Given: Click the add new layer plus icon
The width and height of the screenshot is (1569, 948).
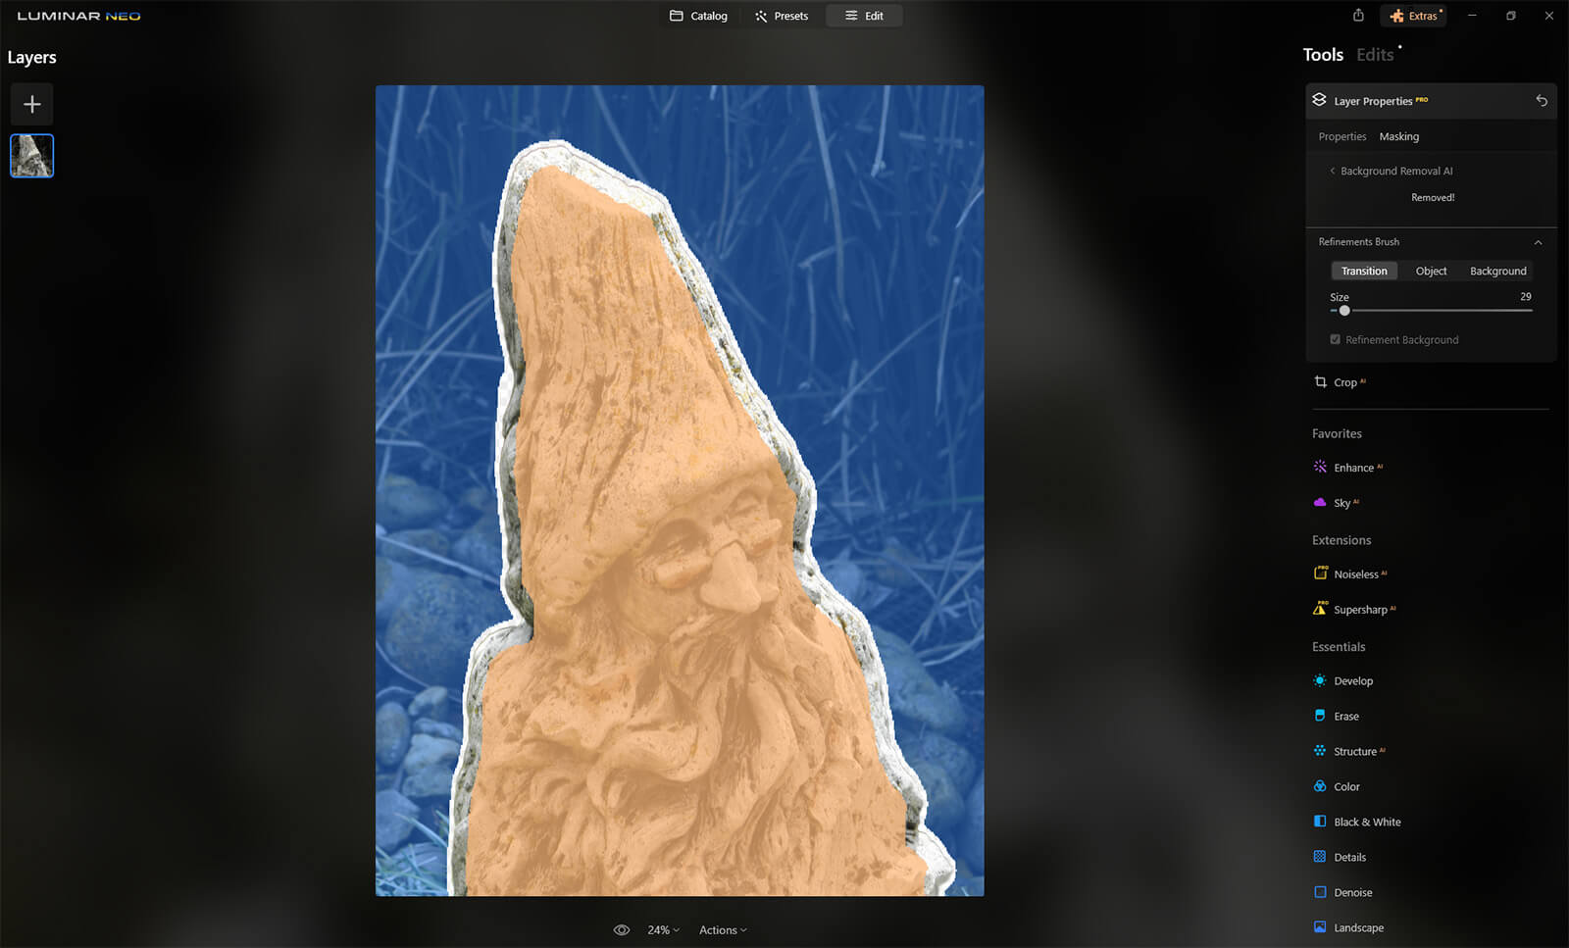Looking at the screenshot, I should [x=31, y=104].
